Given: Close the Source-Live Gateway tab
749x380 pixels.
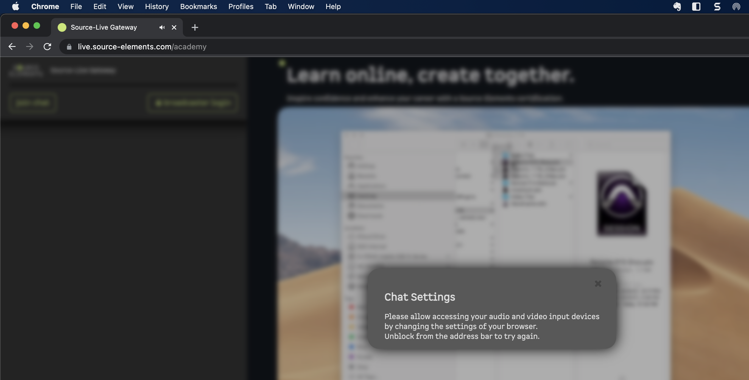Looking at the screenshot, I should click(x=174, y=27).
